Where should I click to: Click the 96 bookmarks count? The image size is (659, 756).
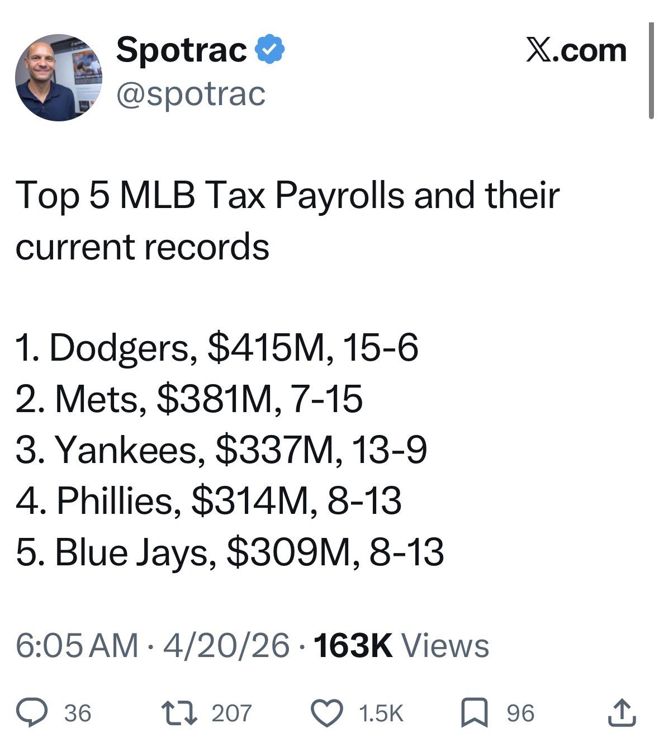[520, 713]
